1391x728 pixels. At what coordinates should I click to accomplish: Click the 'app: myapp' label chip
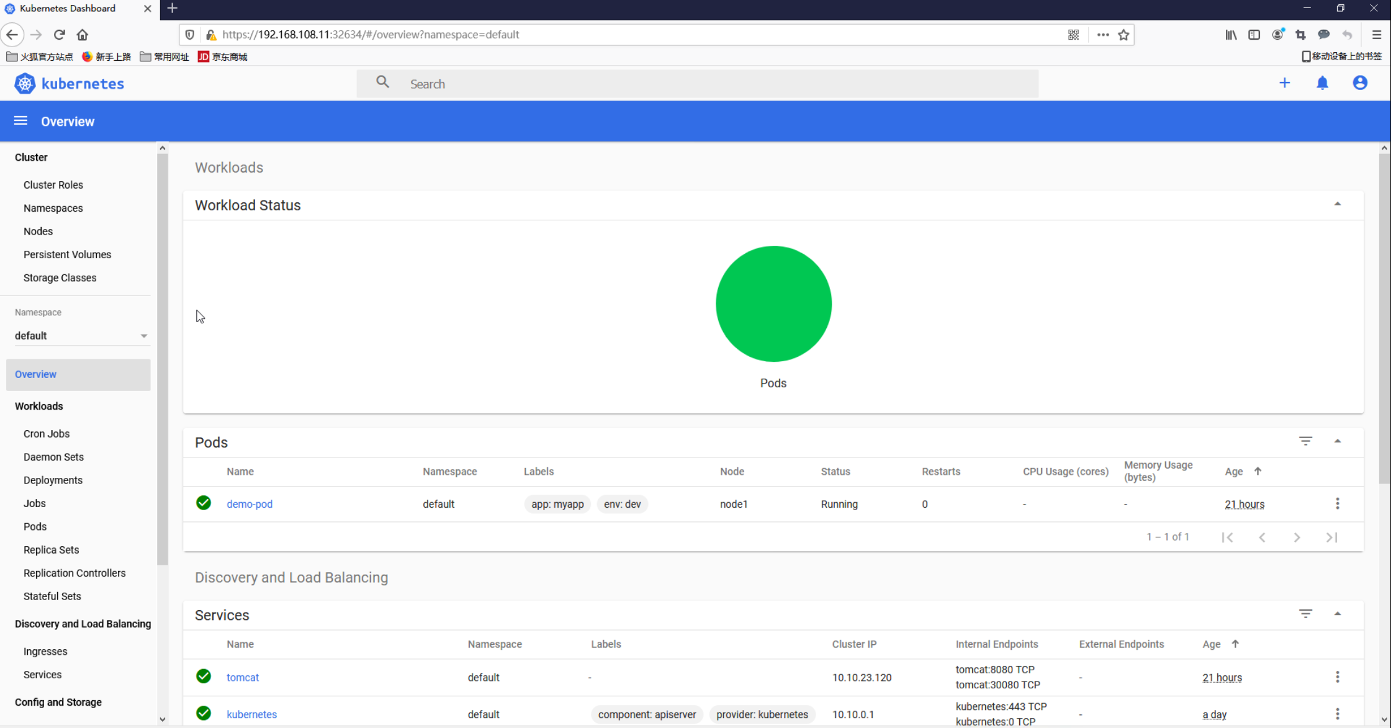[557, 504]
